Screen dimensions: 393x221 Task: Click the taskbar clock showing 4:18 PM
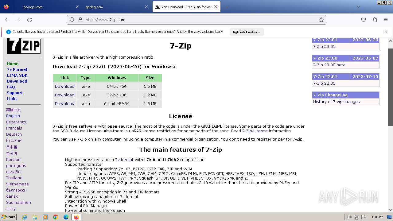(377, 217)
